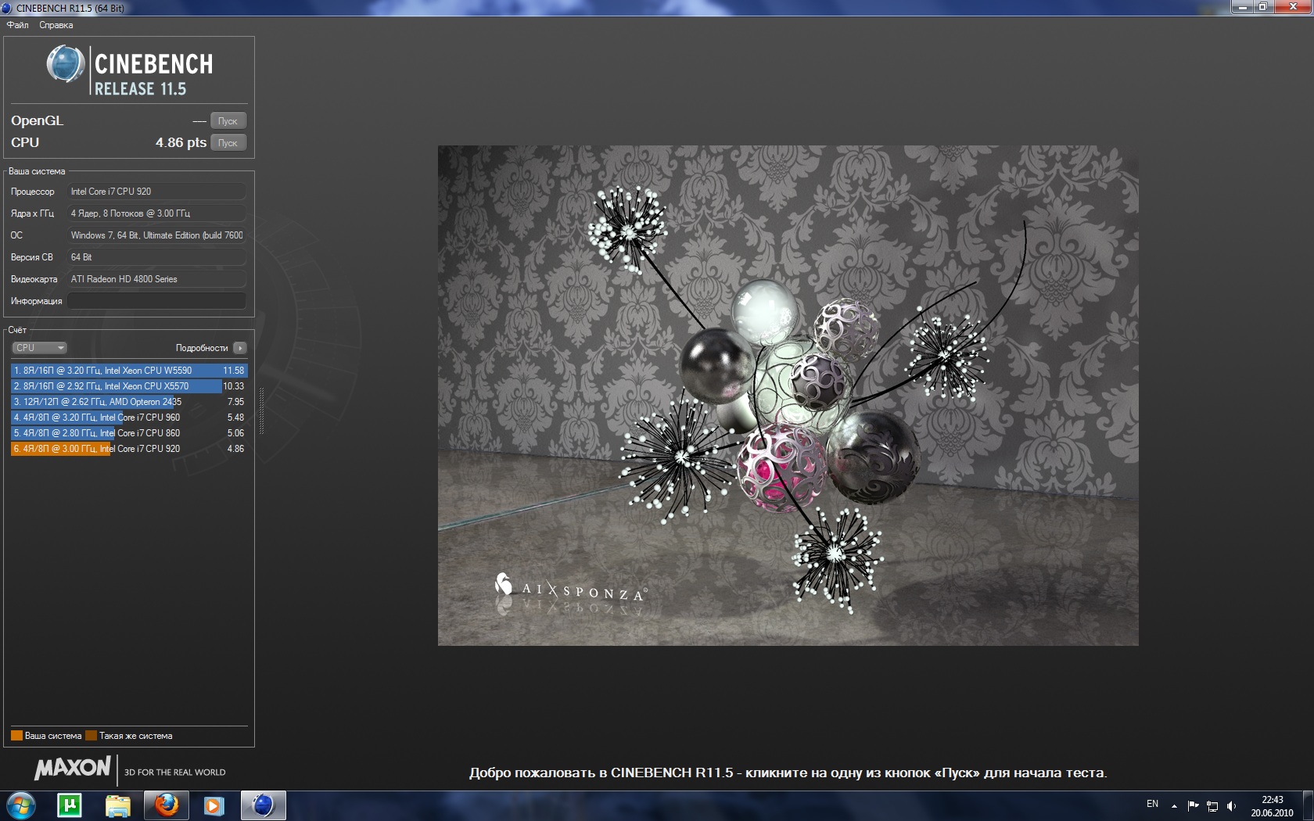Click the 4.86 pts CPU score
Image resolution: width=1314 pixels, height=821 pixels.
181,142
